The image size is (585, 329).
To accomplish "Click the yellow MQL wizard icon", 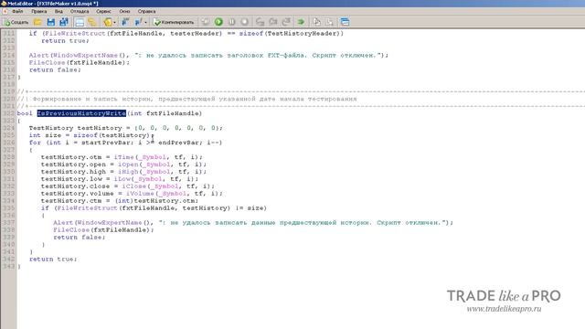I will point(108,22).
